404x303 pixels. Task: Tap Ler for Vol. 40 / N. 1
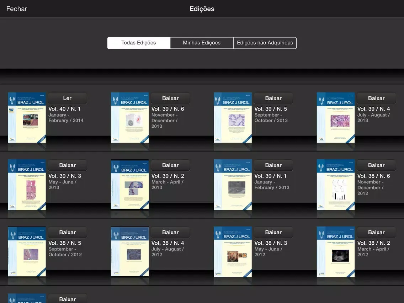tap(68, 98)
